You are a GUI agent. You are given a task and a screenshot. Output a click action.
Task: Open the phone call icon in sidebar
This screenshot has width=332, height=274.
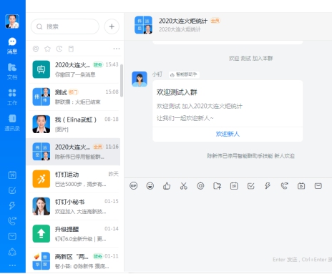(x=12, y=221)
